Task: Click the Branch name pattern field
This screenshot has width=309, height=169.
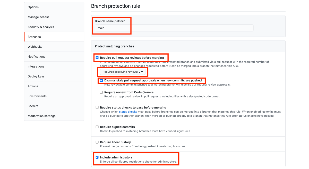Action: [x=174, y=28]
